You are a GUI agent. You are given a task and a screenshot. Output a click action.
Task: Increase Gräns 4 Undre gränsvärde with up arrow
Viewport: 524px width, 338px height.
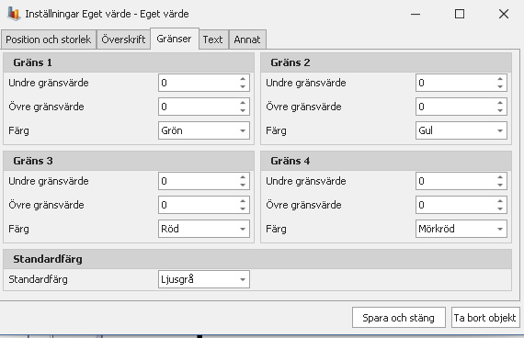tap(500, 177)
